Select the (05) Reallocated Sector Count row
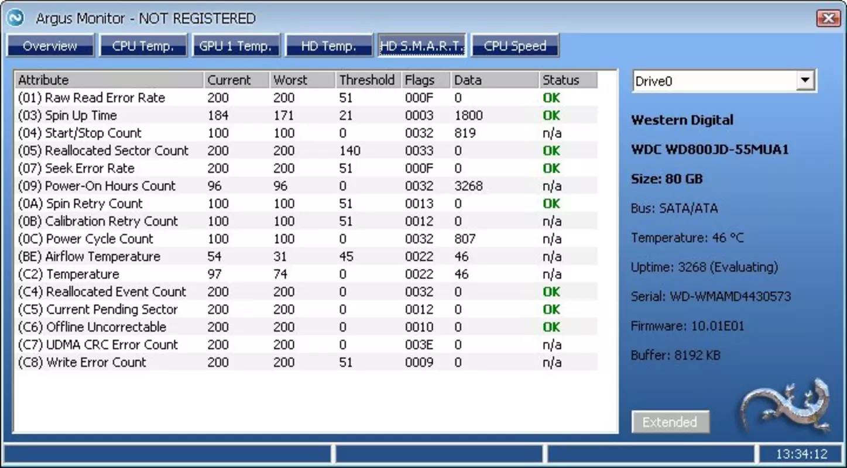 point(307,150)
